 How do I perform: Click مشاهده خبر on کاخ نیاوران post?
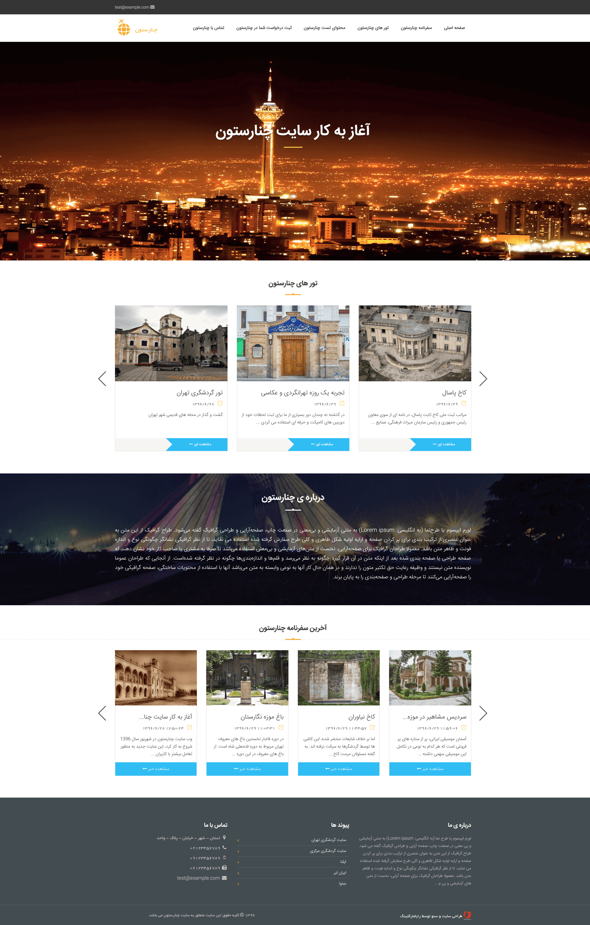point(339,769)
